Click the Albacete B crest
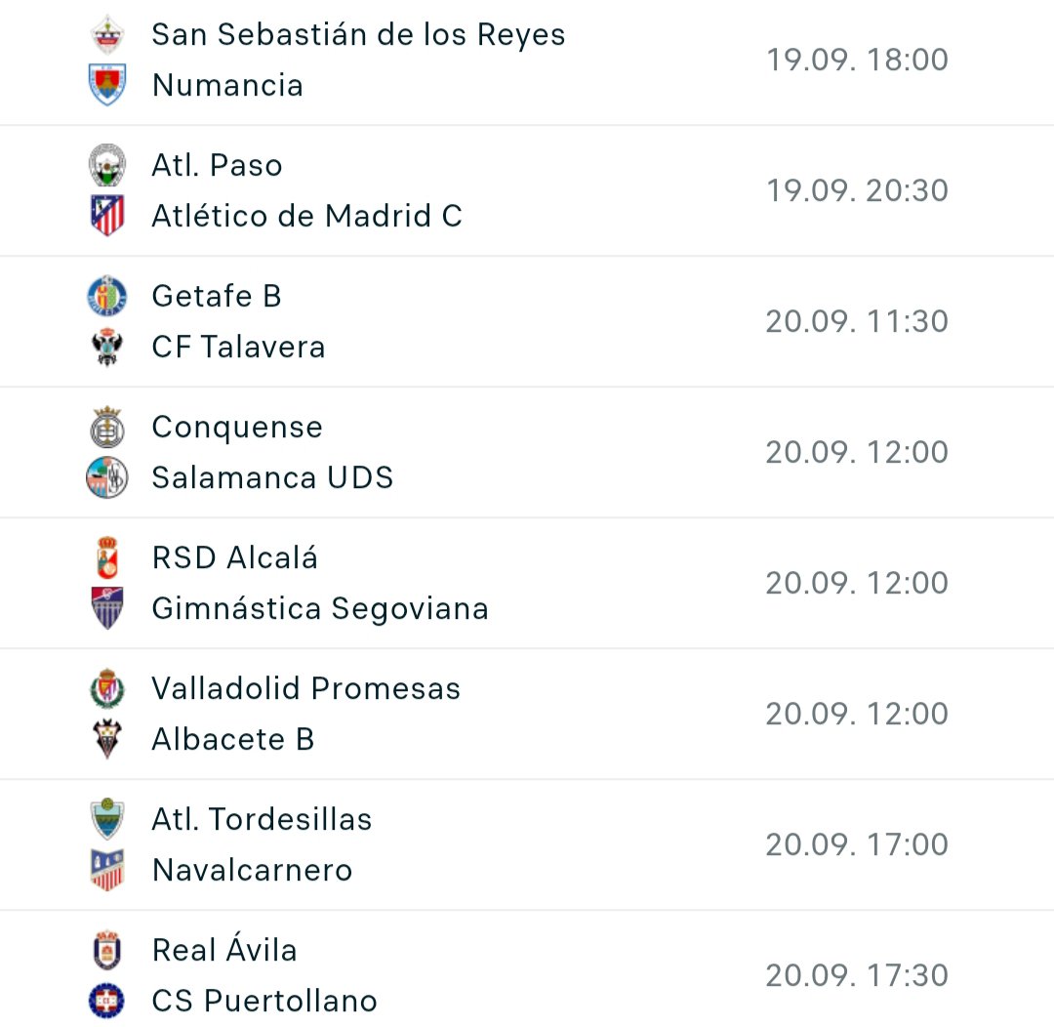The image size is (1054, 1027). click(107, 738)
